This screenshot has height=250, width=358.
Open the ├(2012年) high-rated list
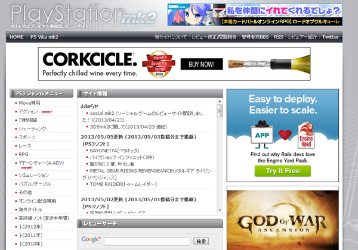tap(31, 227)
